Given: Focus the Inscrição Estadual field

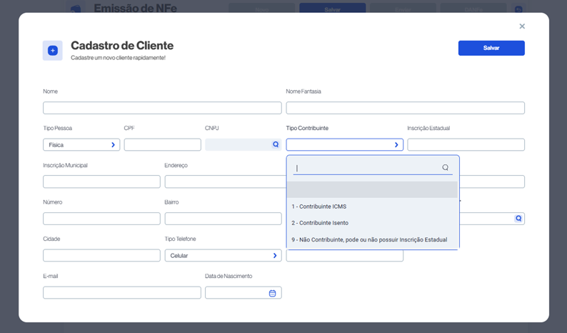Looking at the screenshot, I should (466, 145).
